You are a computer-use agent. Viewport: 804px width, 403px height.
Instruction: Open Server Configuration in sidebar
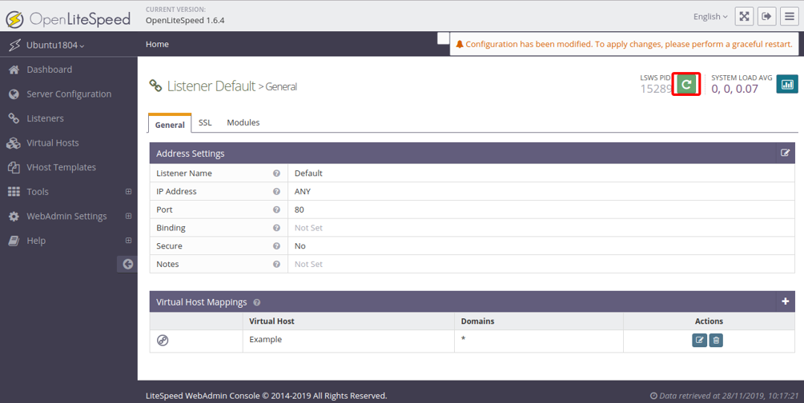pos(69,94)
